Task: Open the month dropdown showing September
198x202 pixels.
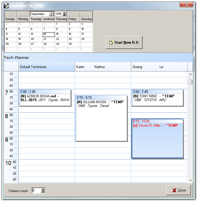Action: click(51, 14)
